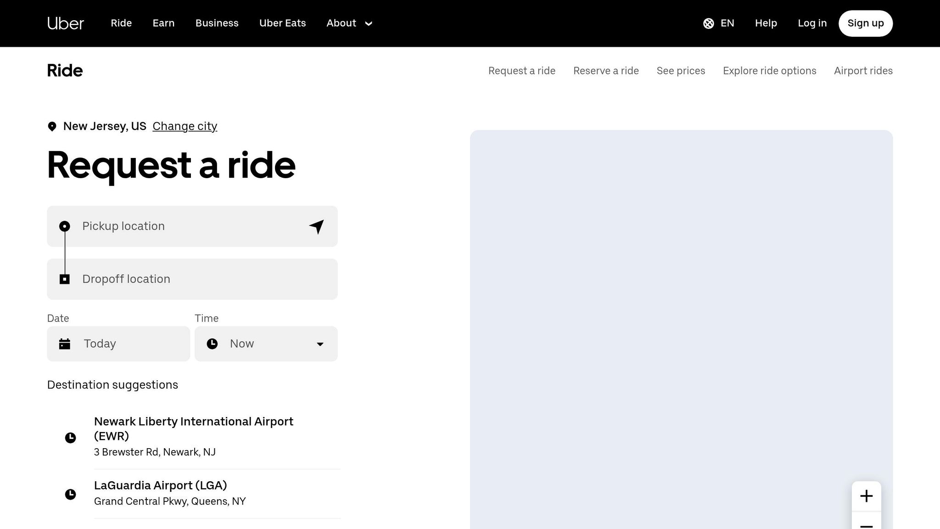
Task: Zoom in on the map with plus icon
Action: (866, 496)
